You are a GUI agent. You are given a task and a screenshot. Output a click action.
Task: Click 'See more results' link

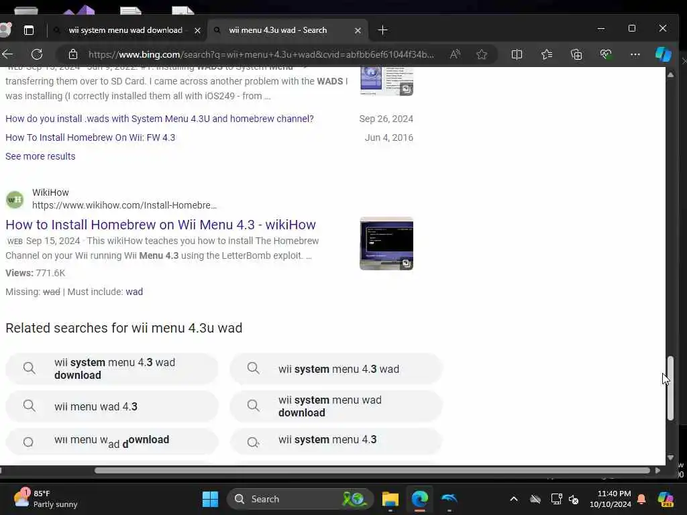click(40, 156)
